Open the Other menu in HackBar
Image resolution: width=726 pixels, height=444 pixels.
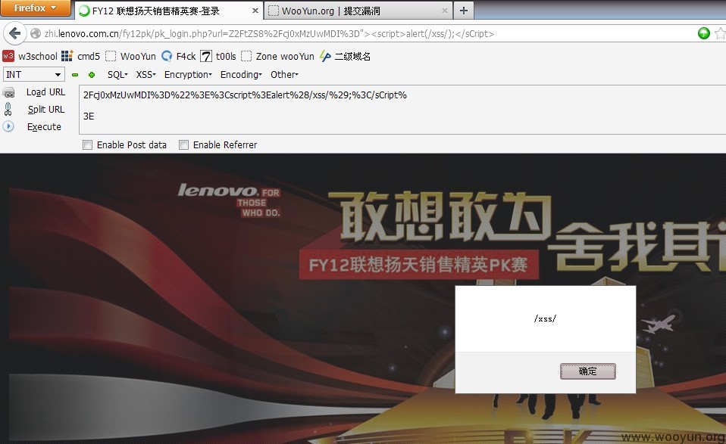tap(284, 74)
